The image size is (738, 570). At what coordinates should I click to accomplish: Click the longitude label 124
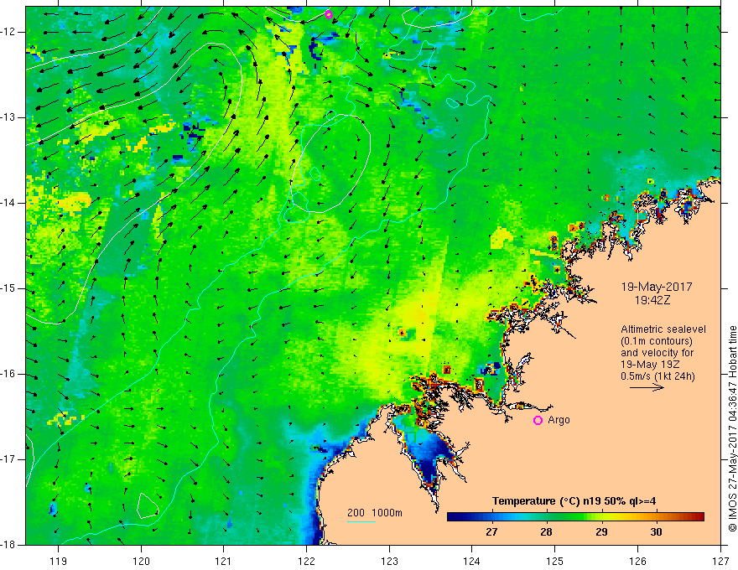472,561
